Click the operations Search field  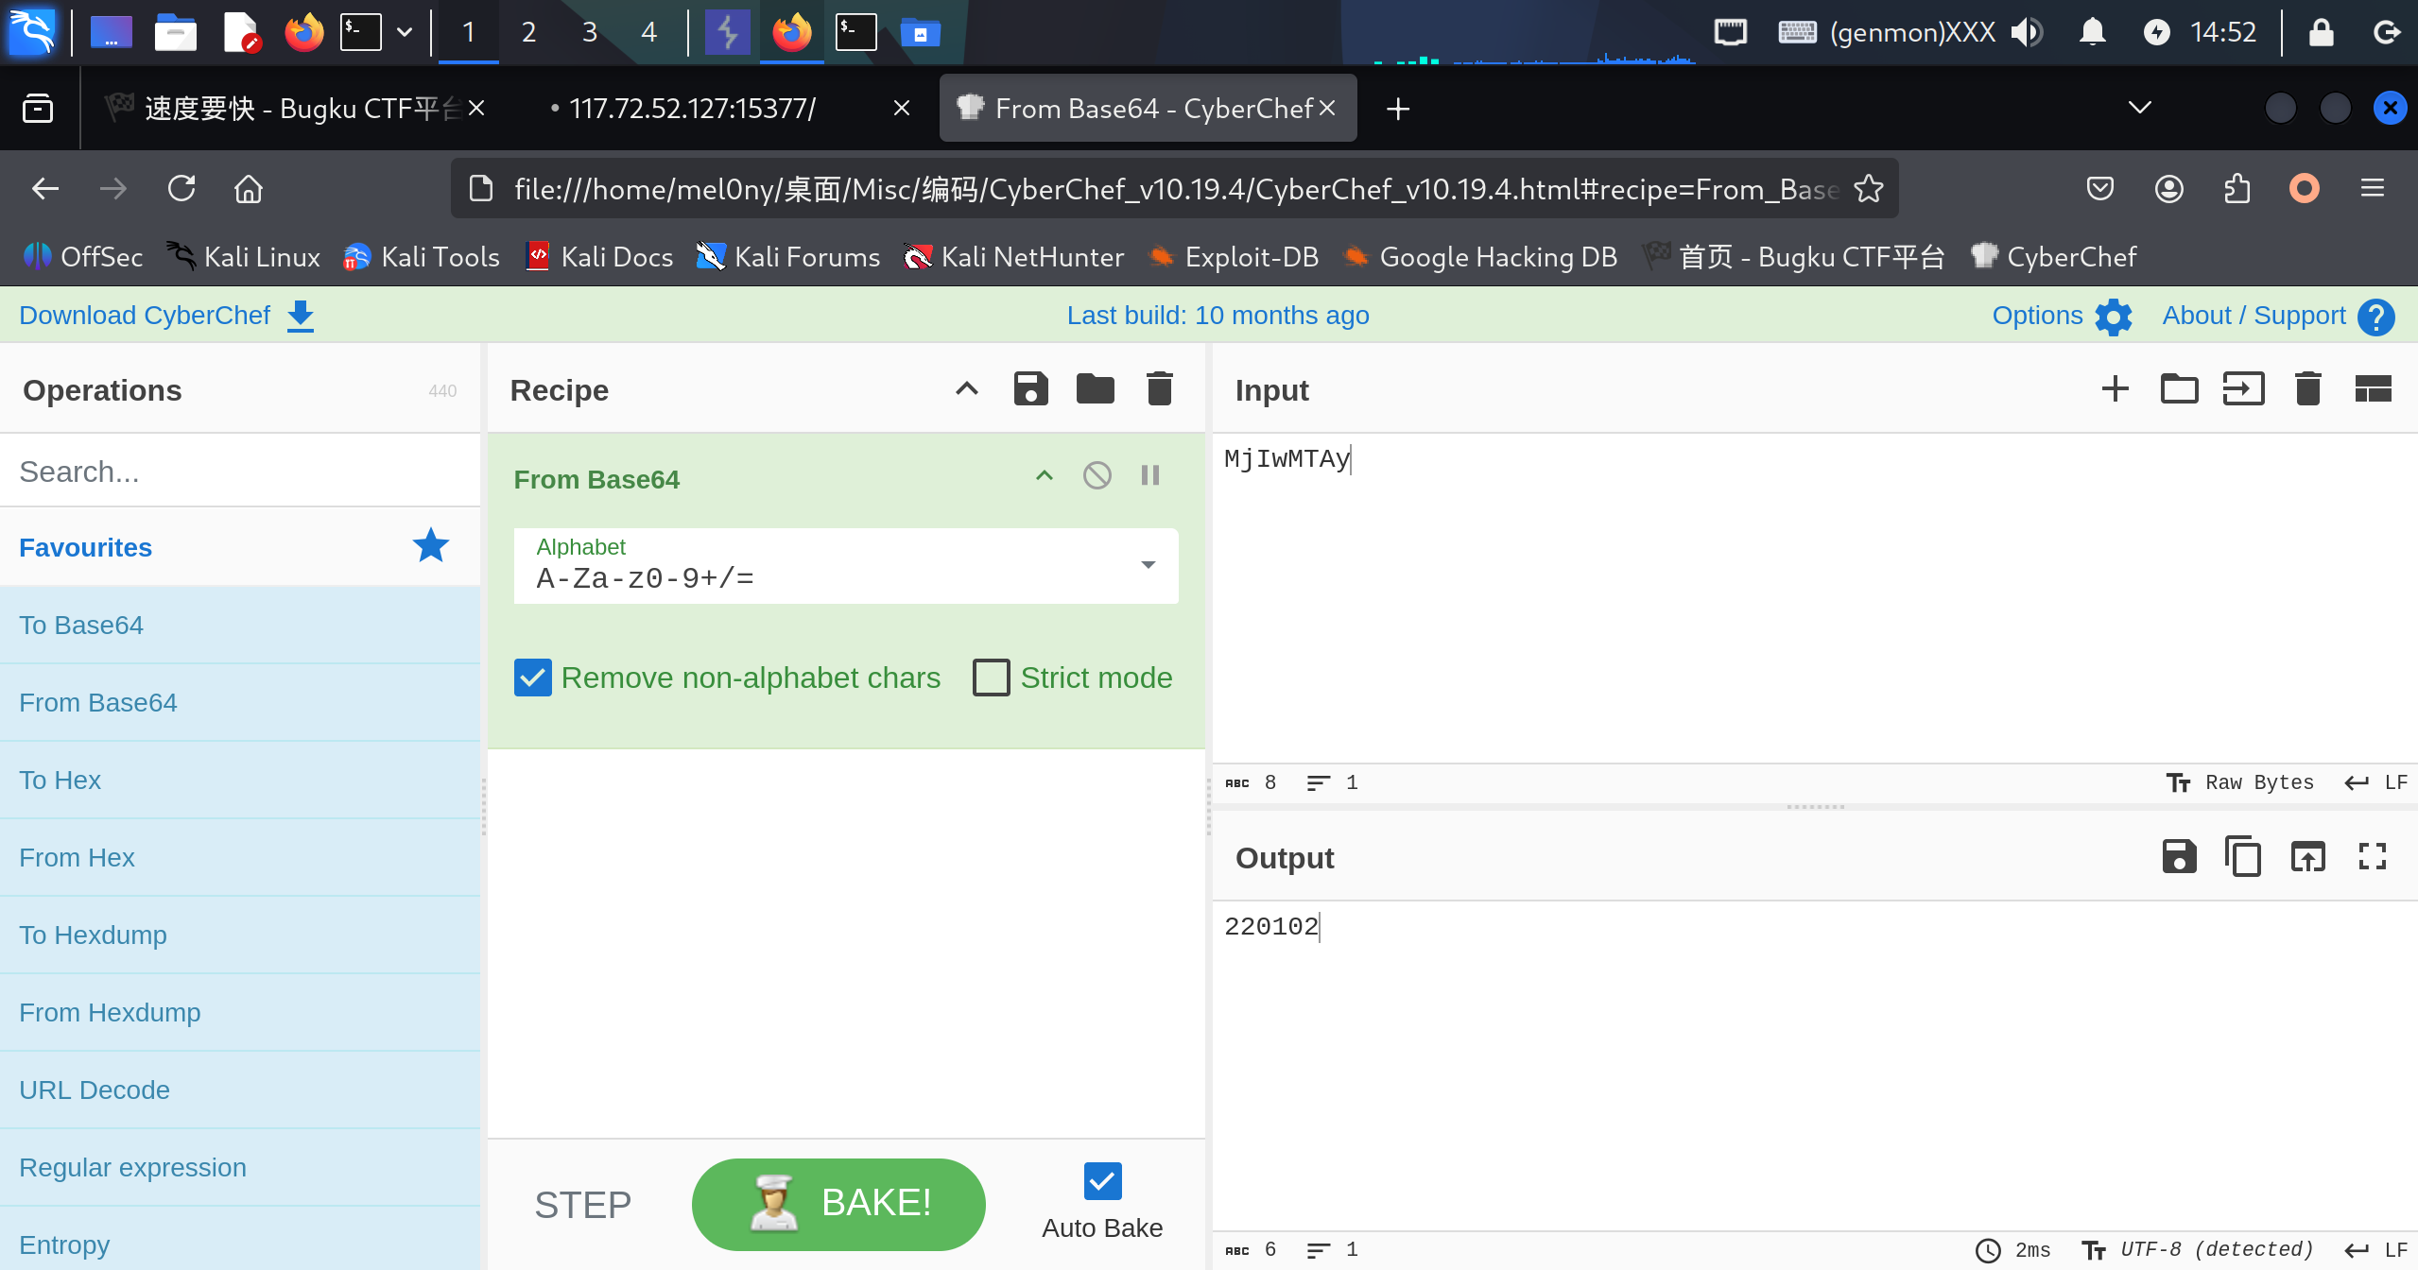(x=240, y=472)
